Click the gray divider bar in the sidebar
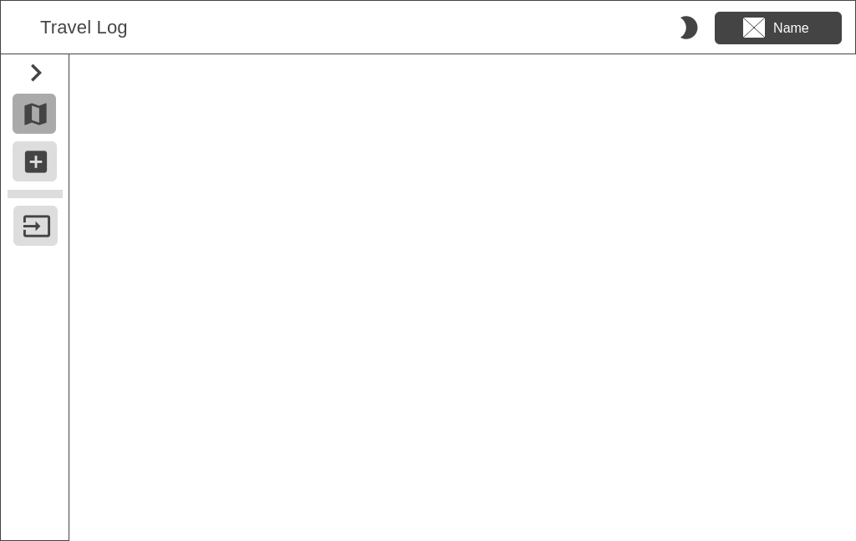 click(x=35, y=194)
